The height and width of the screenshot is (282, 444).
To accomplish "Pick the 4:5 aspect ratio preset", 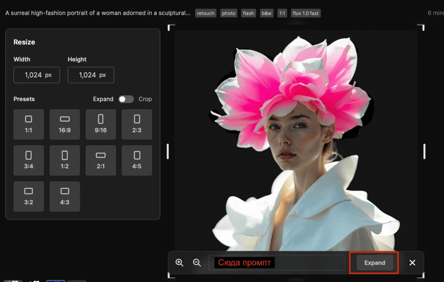I will pos(137,160).
